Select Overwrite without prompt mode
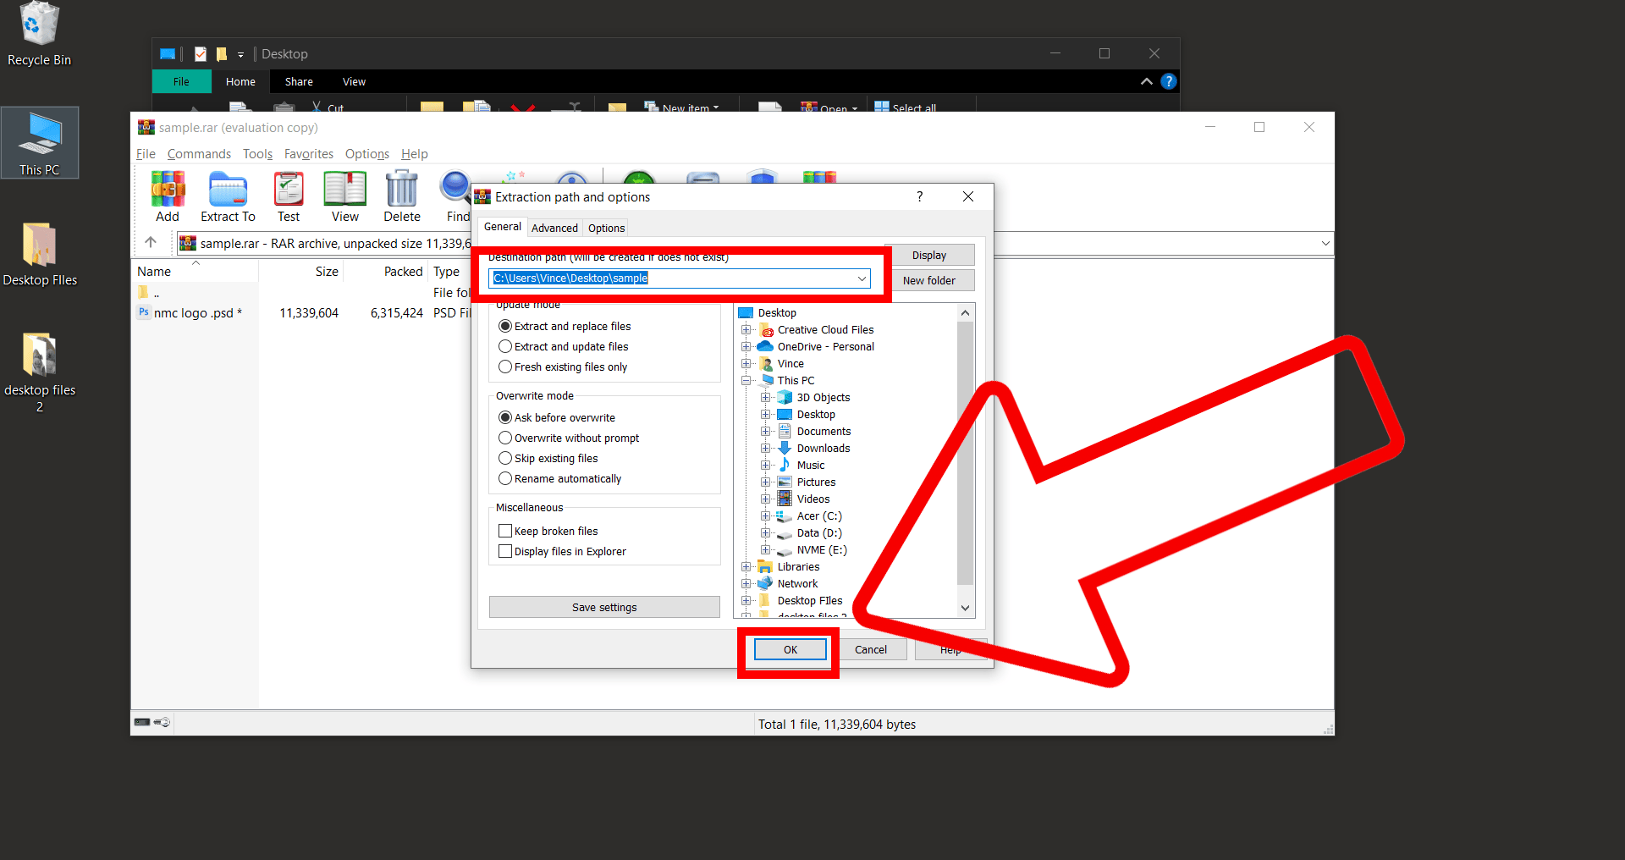Image resolution: width=1625 pixels, height=860 pixels. 505,438
